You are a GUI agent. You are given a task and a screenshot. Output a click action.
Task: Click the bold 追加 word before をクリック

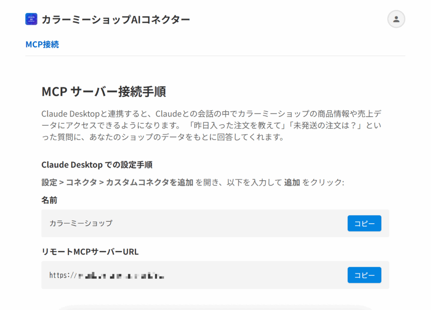click(292, 183)
